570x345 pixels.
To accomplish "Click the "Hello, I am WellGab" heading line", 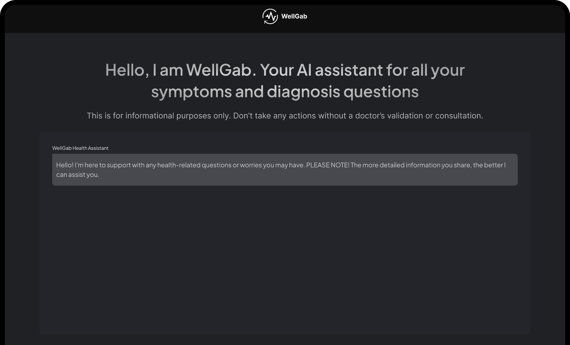I will pyautogui.click(x=285, y=70).
